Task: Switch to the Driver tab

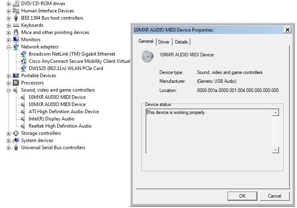Action: [x=164, y=42]
